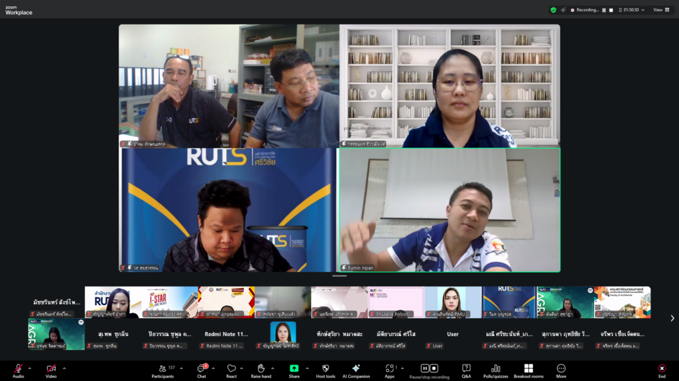Open the Q&A panel

[x=466, y=369]
